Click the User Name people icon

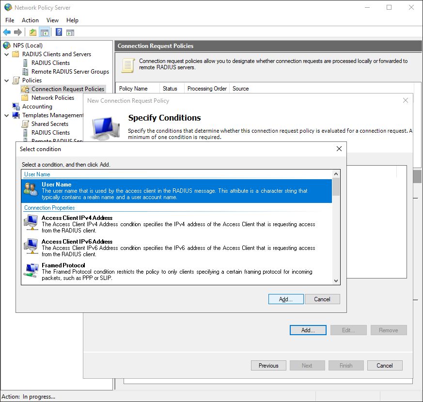(x=31, y=189)
